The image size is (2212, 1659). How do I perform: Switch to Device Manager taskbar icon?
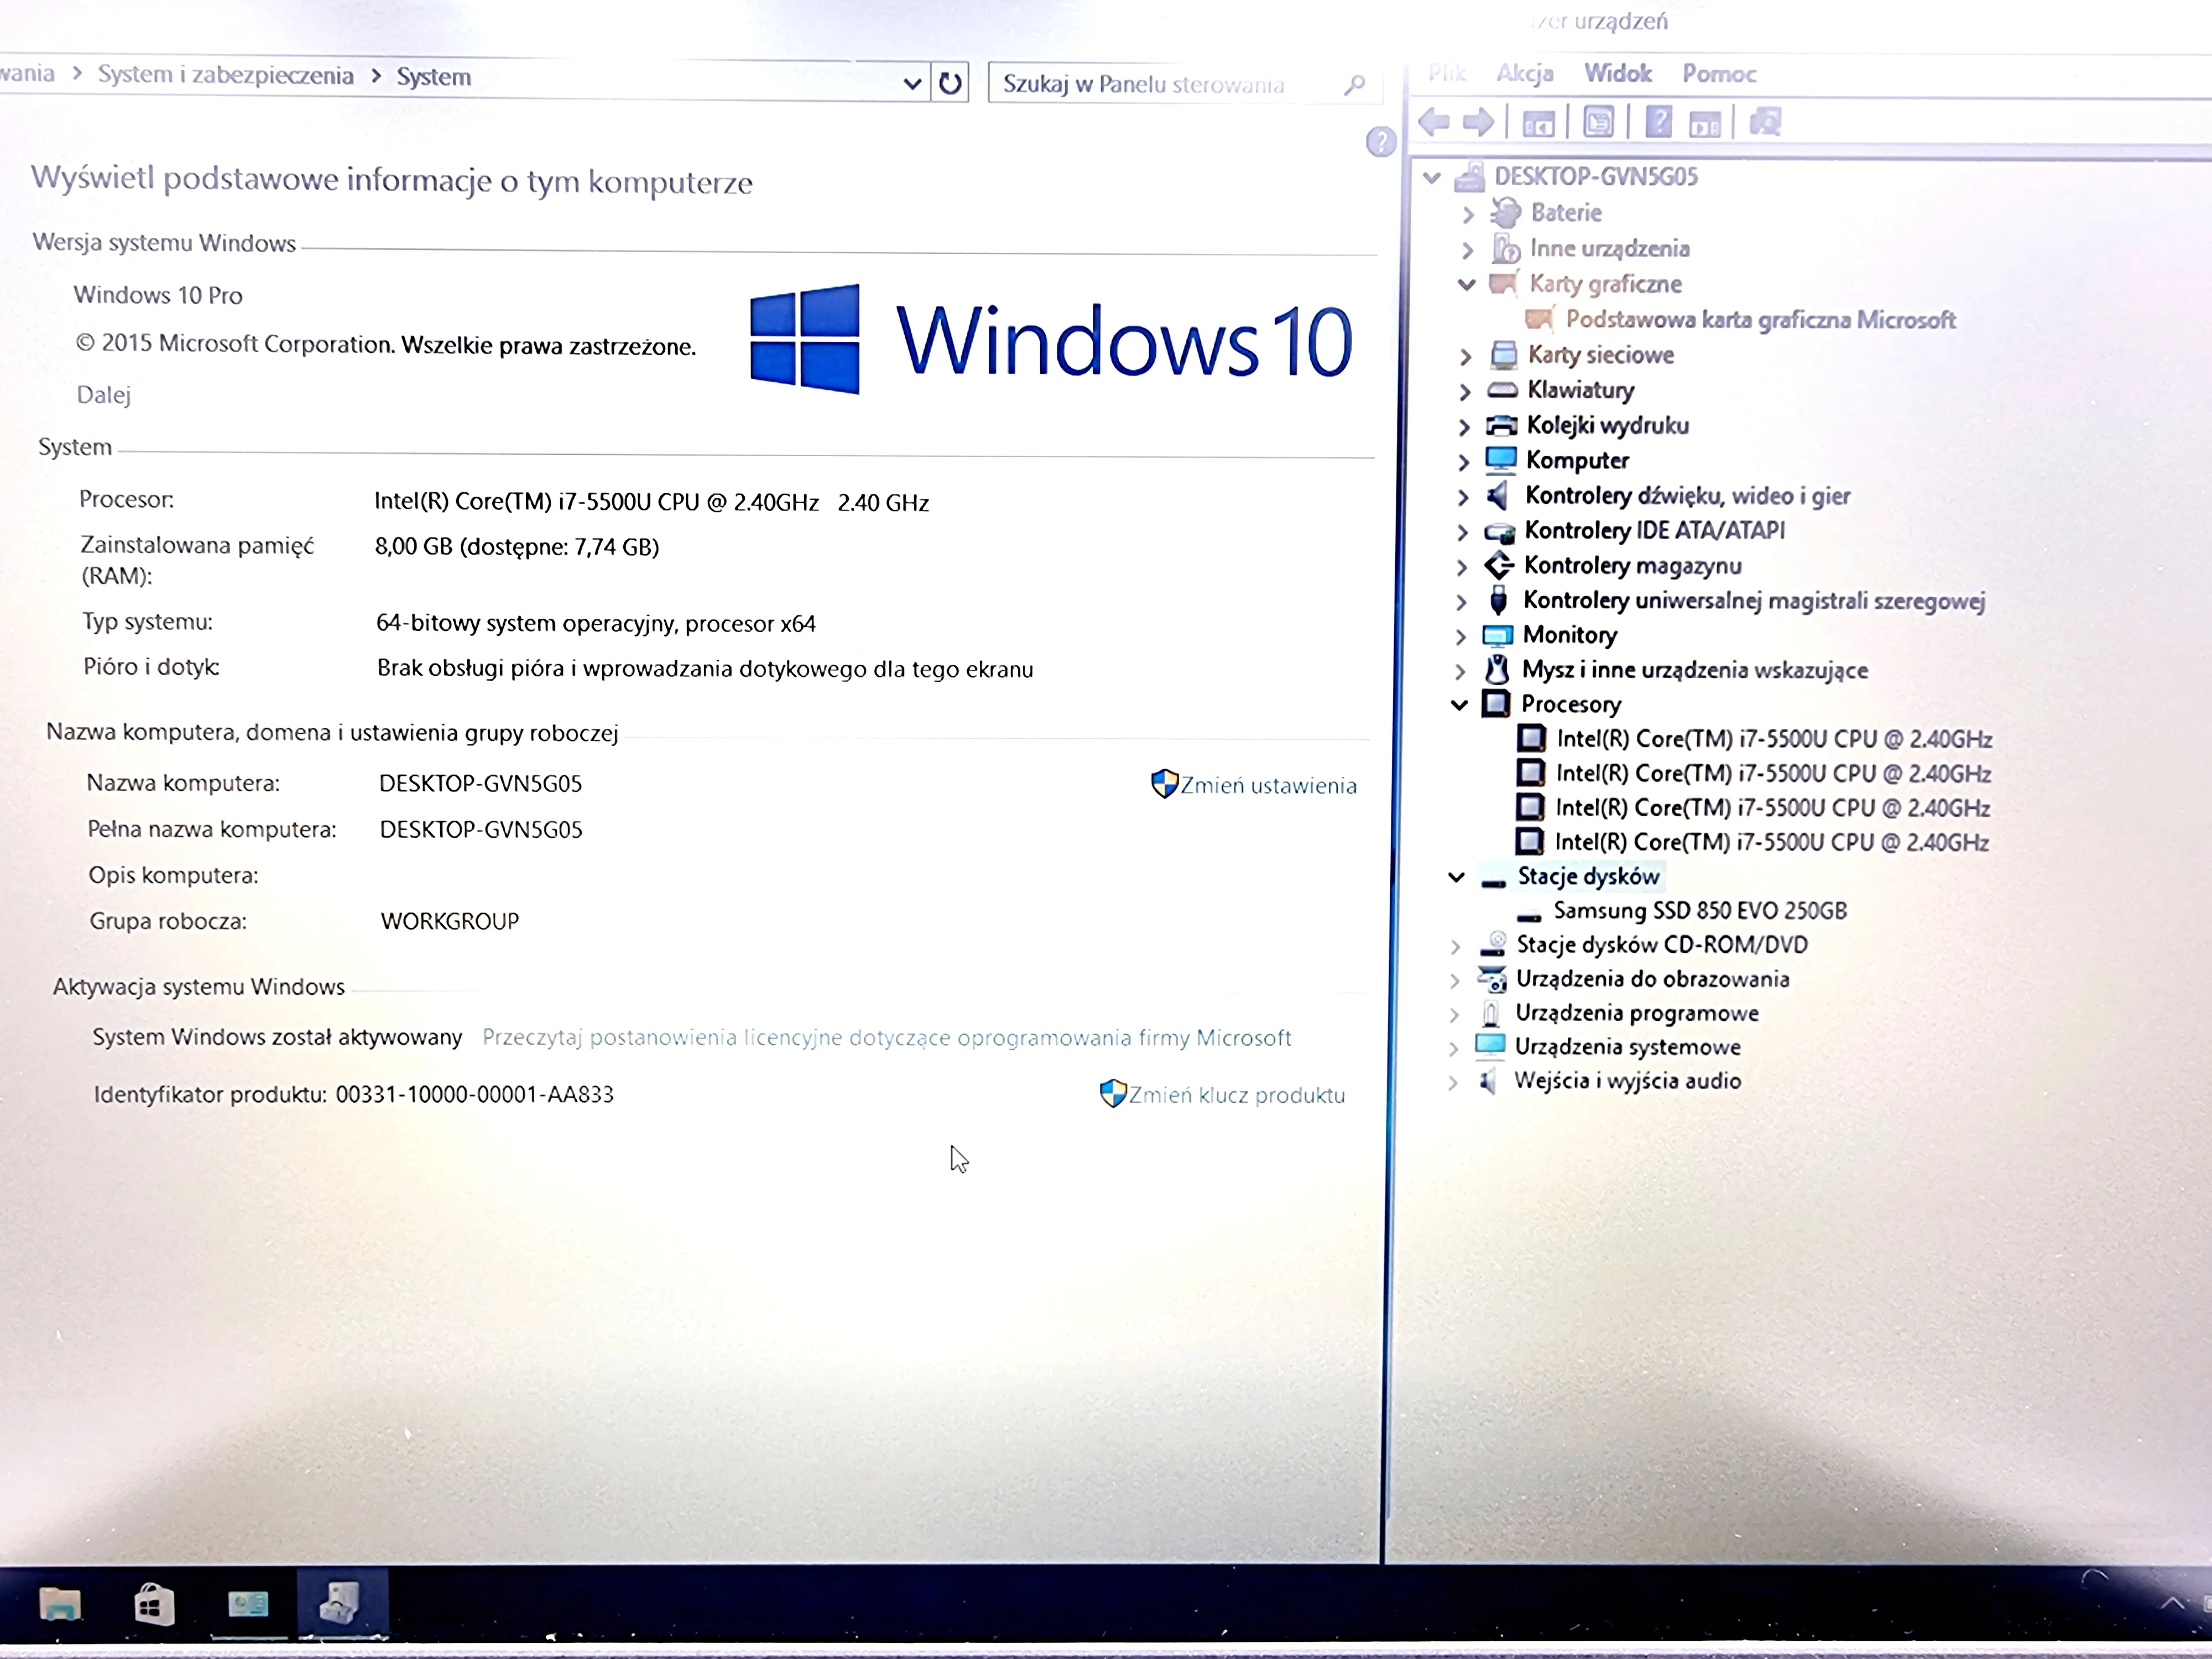(x=340, y=1603)
